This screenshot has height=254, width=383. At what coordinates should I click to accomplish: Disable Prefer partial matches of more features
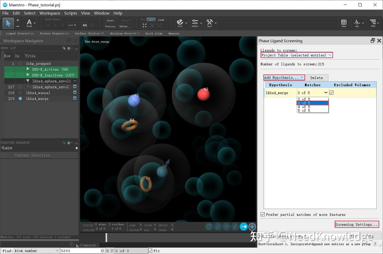pos(263,214)
